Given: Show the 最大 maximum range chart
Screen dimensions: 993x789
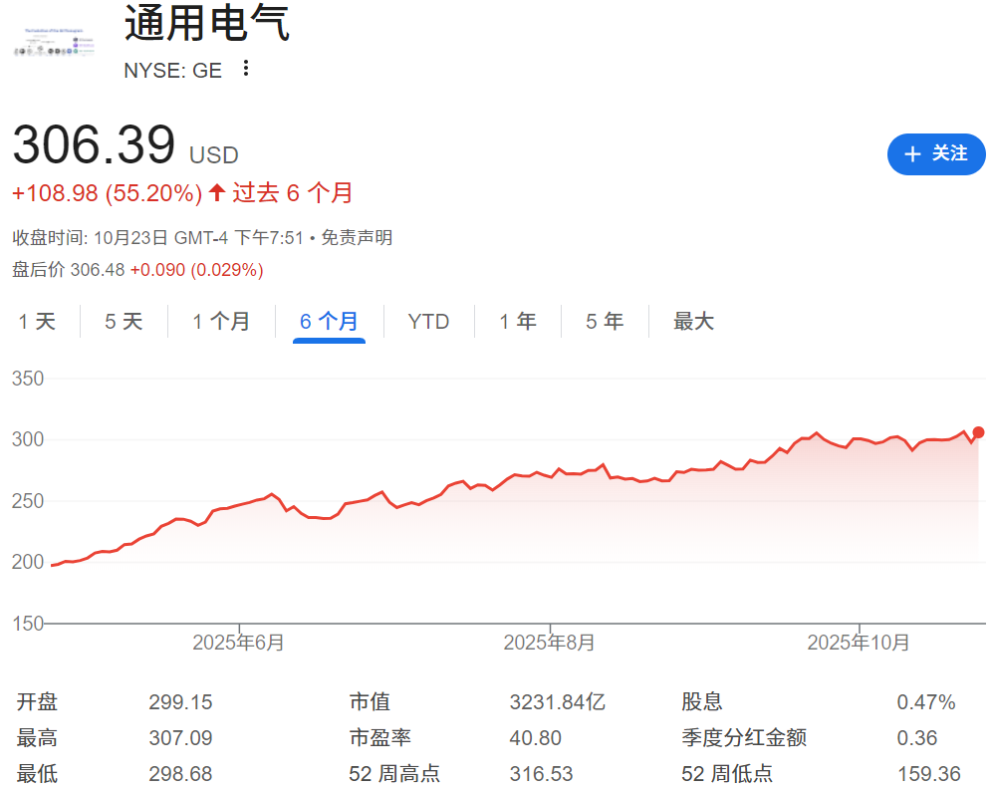Looking at the screenshot, I should coord(693,322).
